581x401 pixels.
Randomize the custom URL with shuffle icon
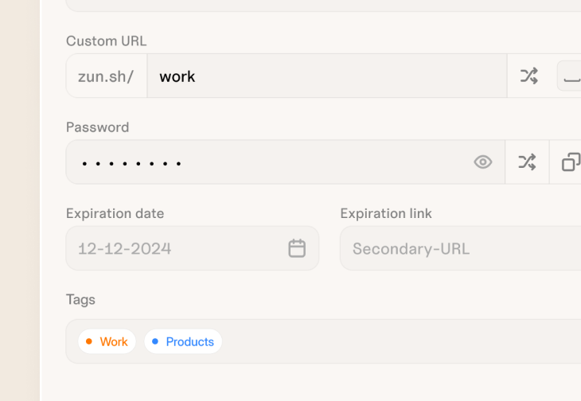click(528, 76)
